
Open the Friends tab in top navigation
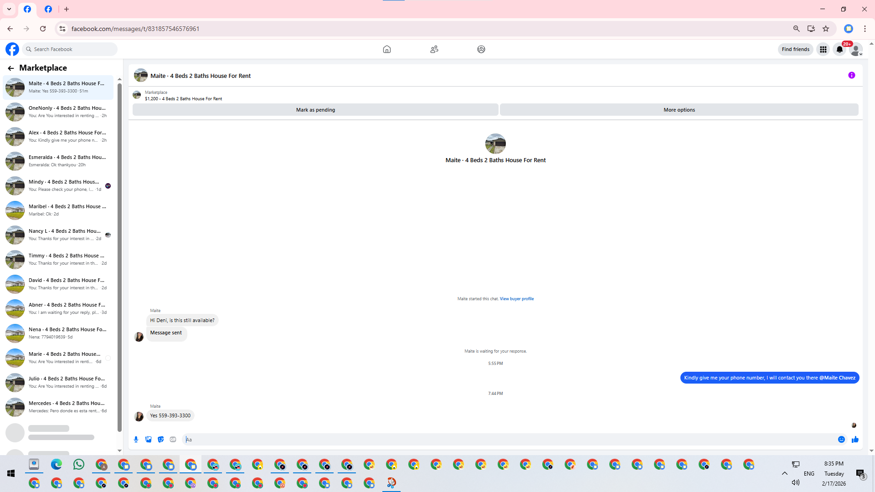tap(434, 49)
